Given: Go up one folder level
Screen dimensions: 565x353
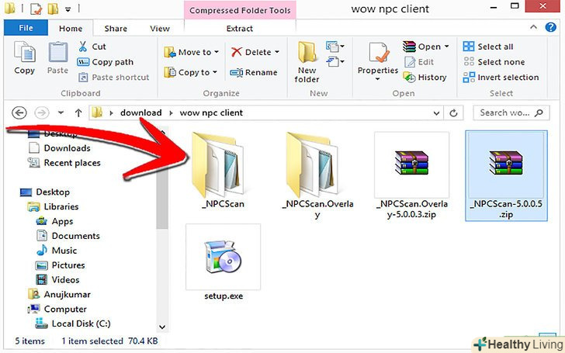Looking at the screenshot, I should pyautogui.click(x=78, y=112).
